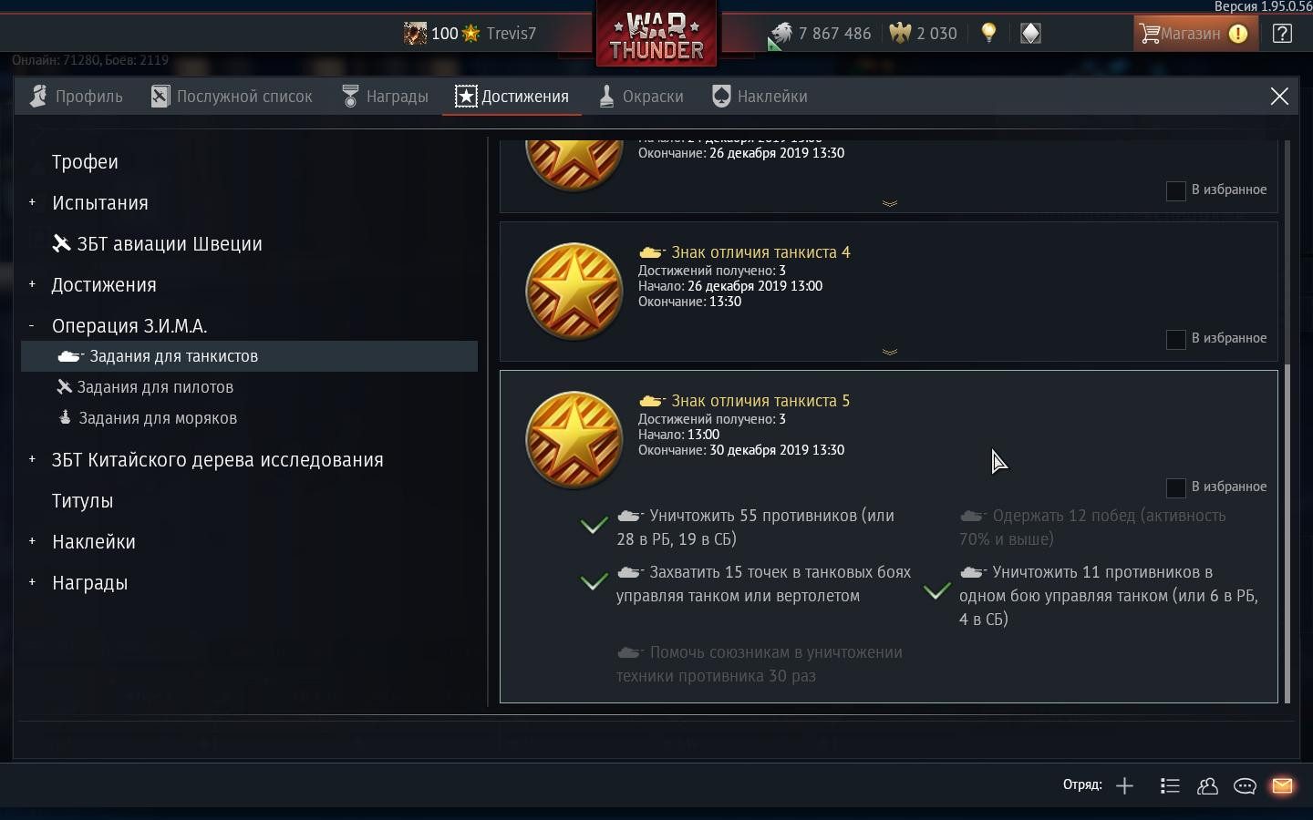Switch to the Послужной список tab
The image size is (1313, 820).
232,97
